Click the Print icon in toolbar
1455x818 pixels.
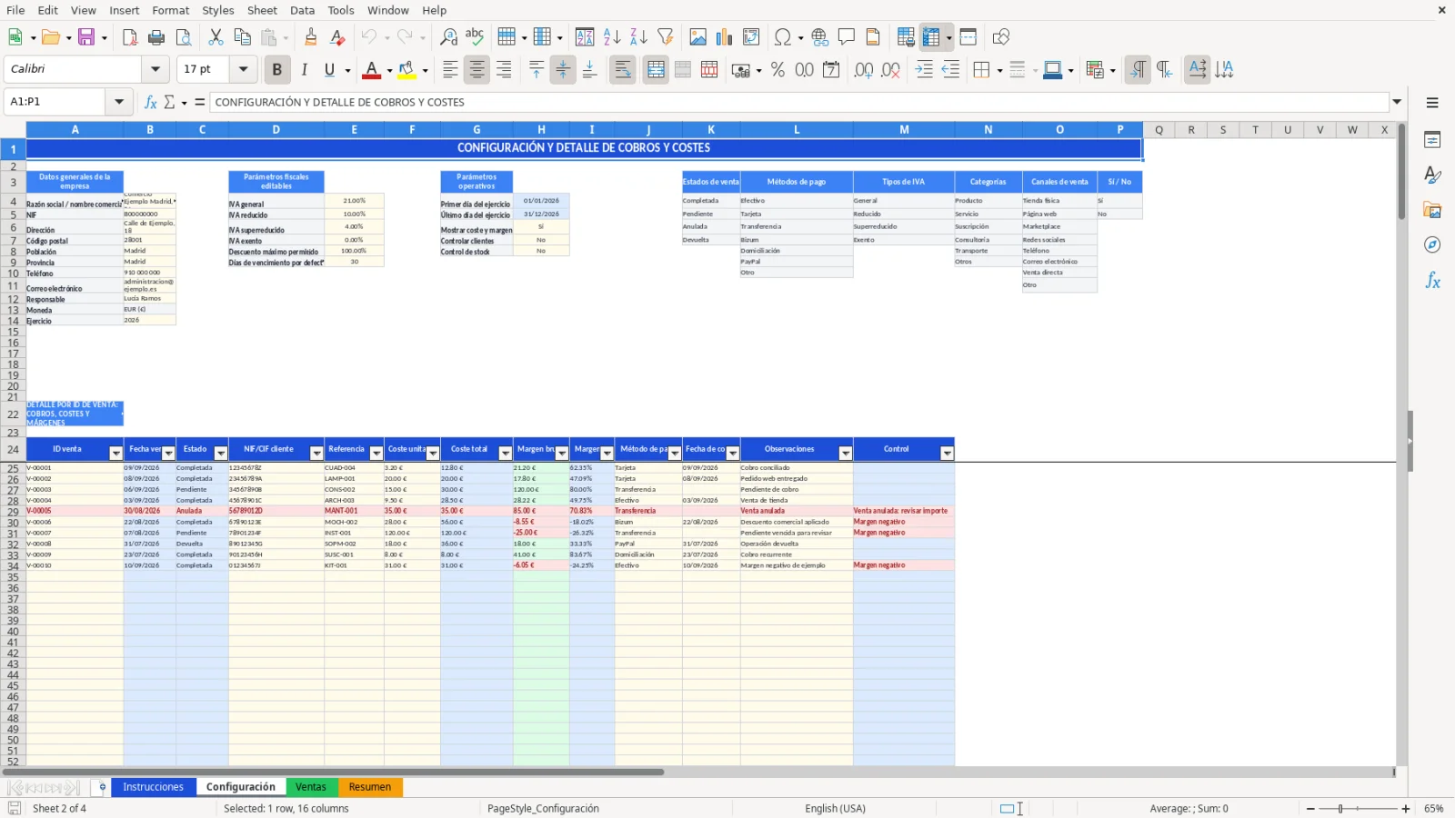click(156, 37)
